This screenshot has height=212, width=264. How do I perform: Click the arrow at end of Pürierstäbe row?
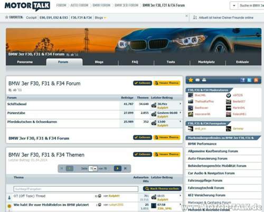coord(181,113)
